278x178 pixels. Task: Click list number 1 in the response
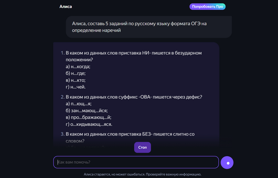coord(62,53)
